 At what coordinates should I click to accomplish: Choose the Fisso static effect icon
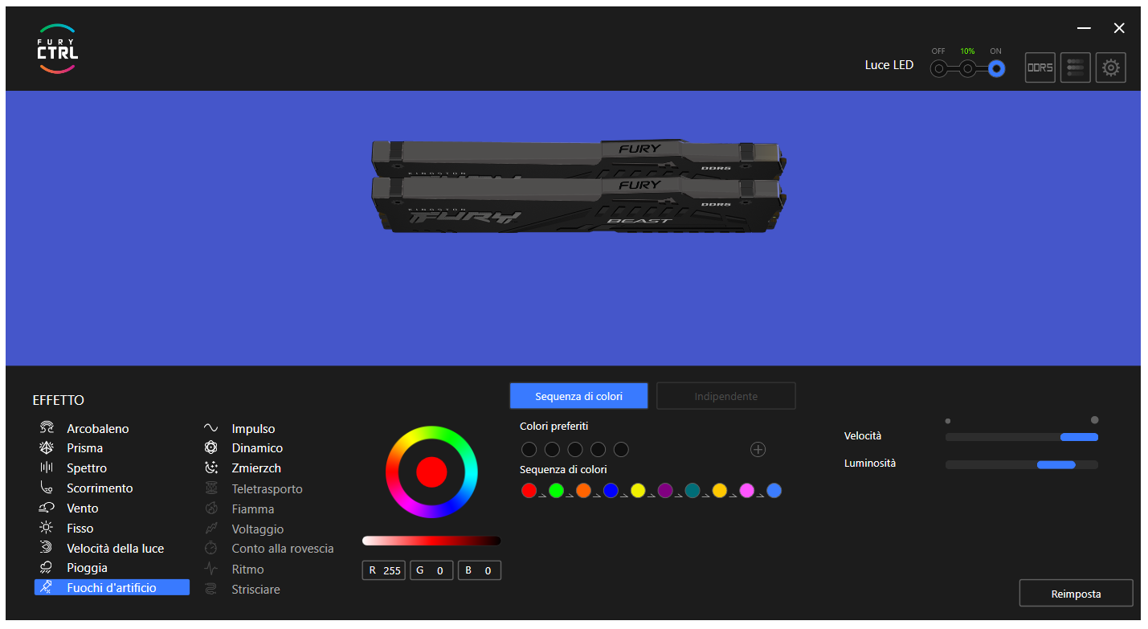pyautogui.click(x=47, y=529)
